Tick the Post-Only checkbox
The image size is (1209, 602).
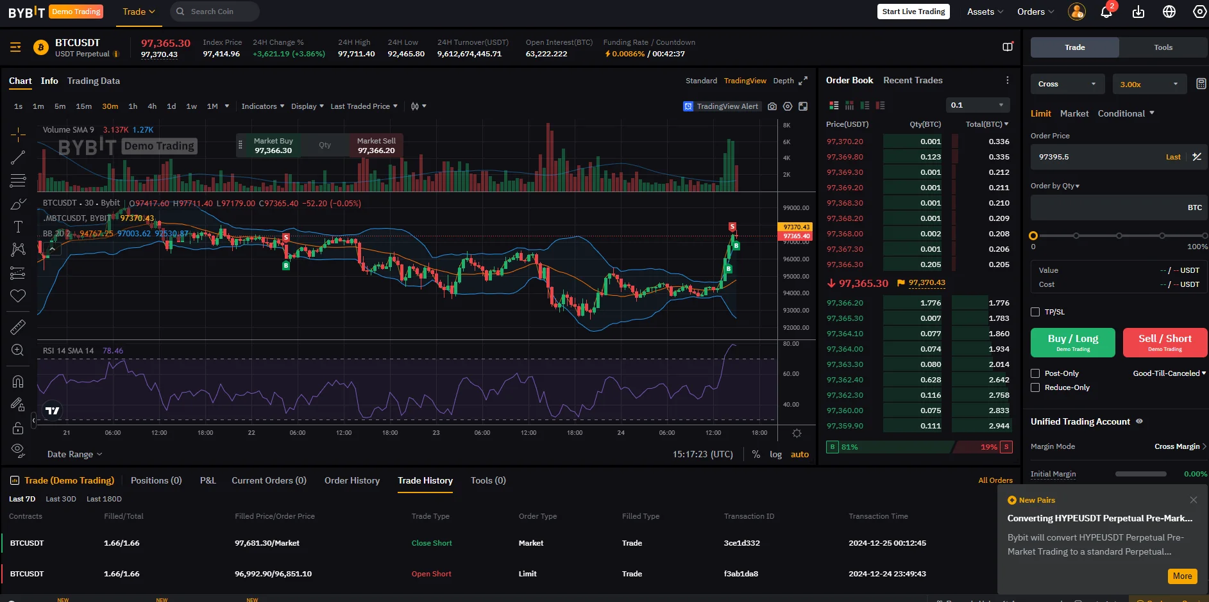click(1035, 373)
